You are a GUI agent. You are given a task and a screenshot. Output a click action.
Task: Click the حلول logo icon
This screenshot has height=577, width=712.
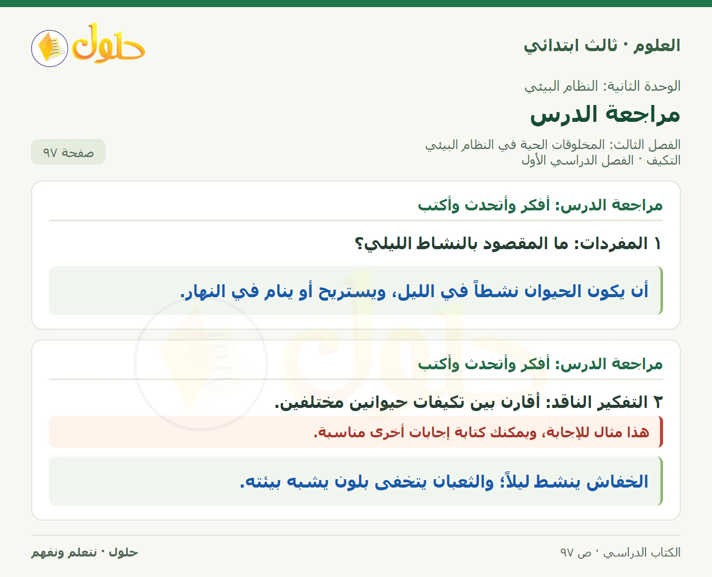(88, 45)
